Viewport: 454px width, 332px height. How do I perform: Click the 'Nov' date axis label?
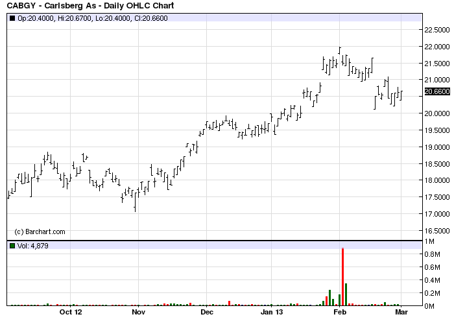(x=138, y=312)
